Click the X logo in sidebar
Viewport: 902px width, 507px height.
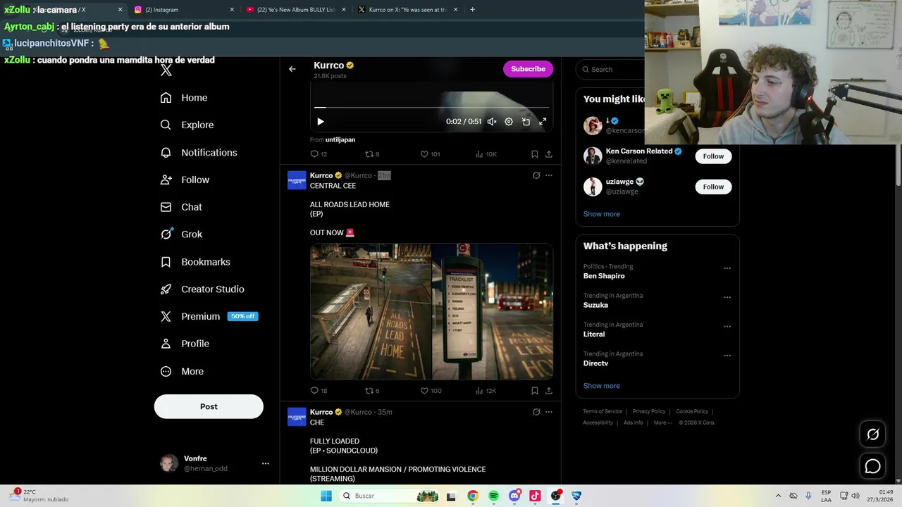tap(166, 70)
